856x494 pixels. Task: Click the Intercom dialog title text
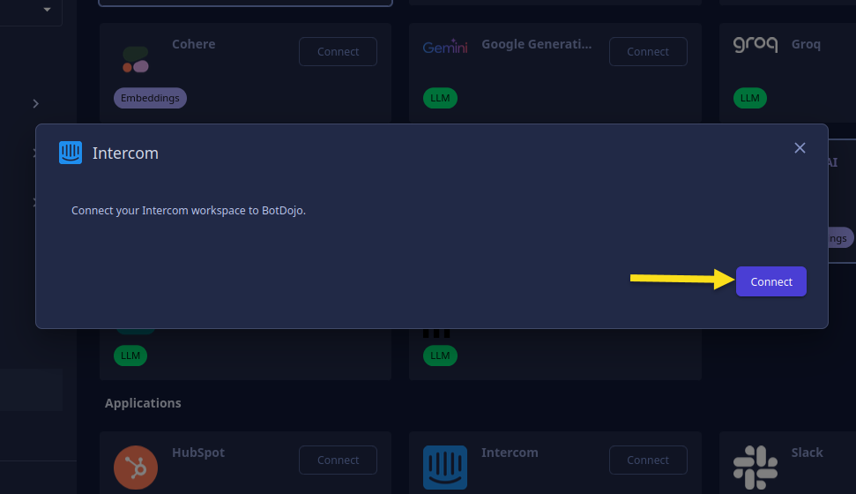125,153
